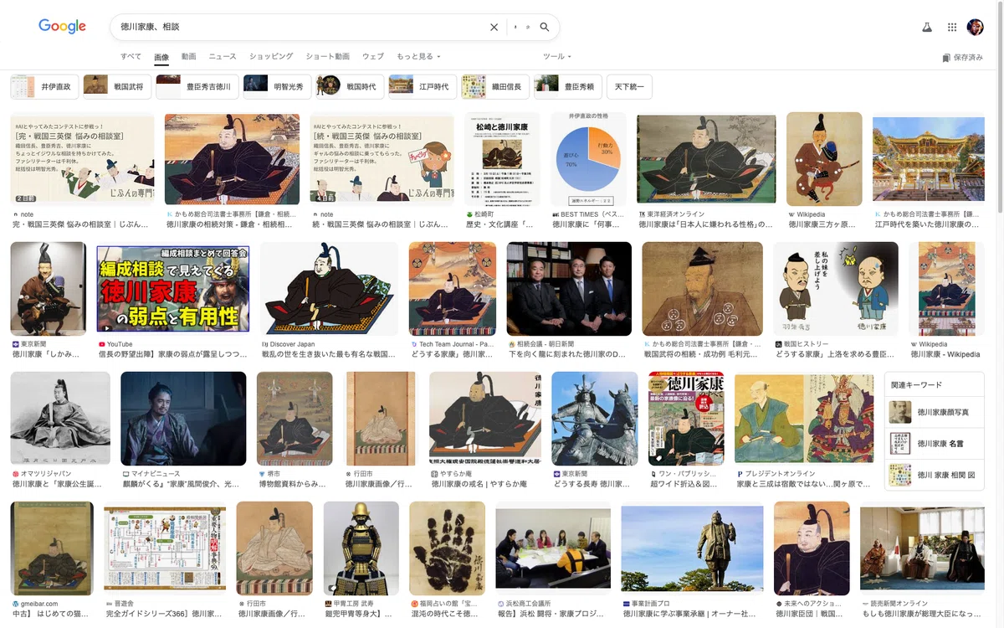Open the ショッピング tab

pyautogui.click(x=271, y=56)
